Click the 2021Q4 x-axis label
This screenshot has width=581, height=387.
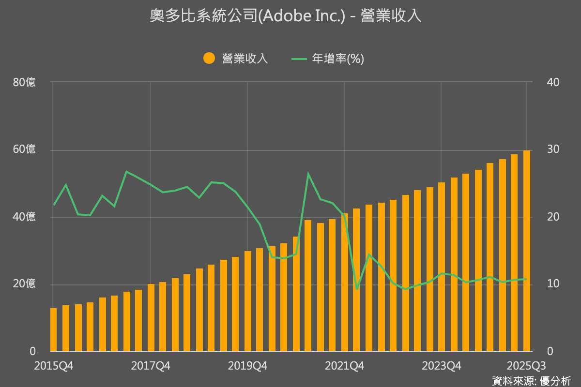(x=344, y=365)
